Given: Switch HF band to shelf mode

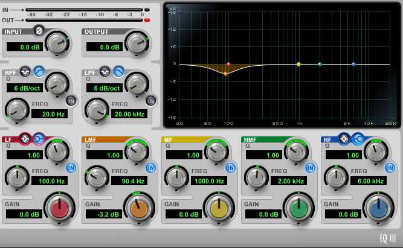Looking at the screenshot, I should point(358,139).
